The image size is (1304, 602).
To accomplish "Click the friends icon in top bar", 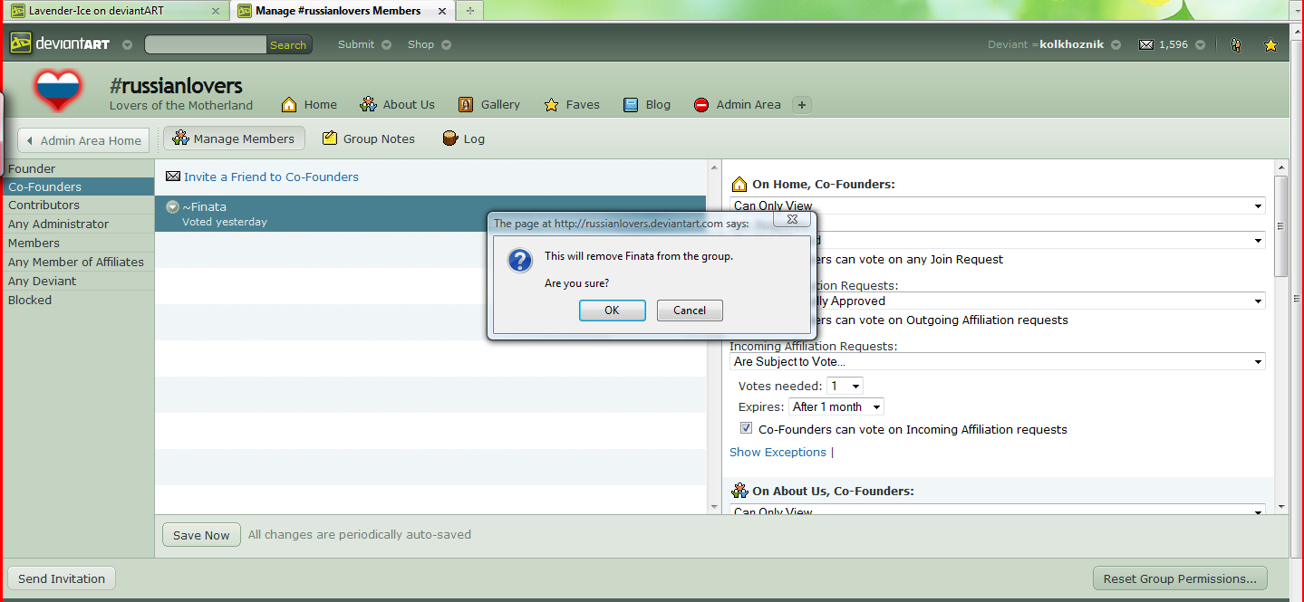I will (x=1235, y=44).
